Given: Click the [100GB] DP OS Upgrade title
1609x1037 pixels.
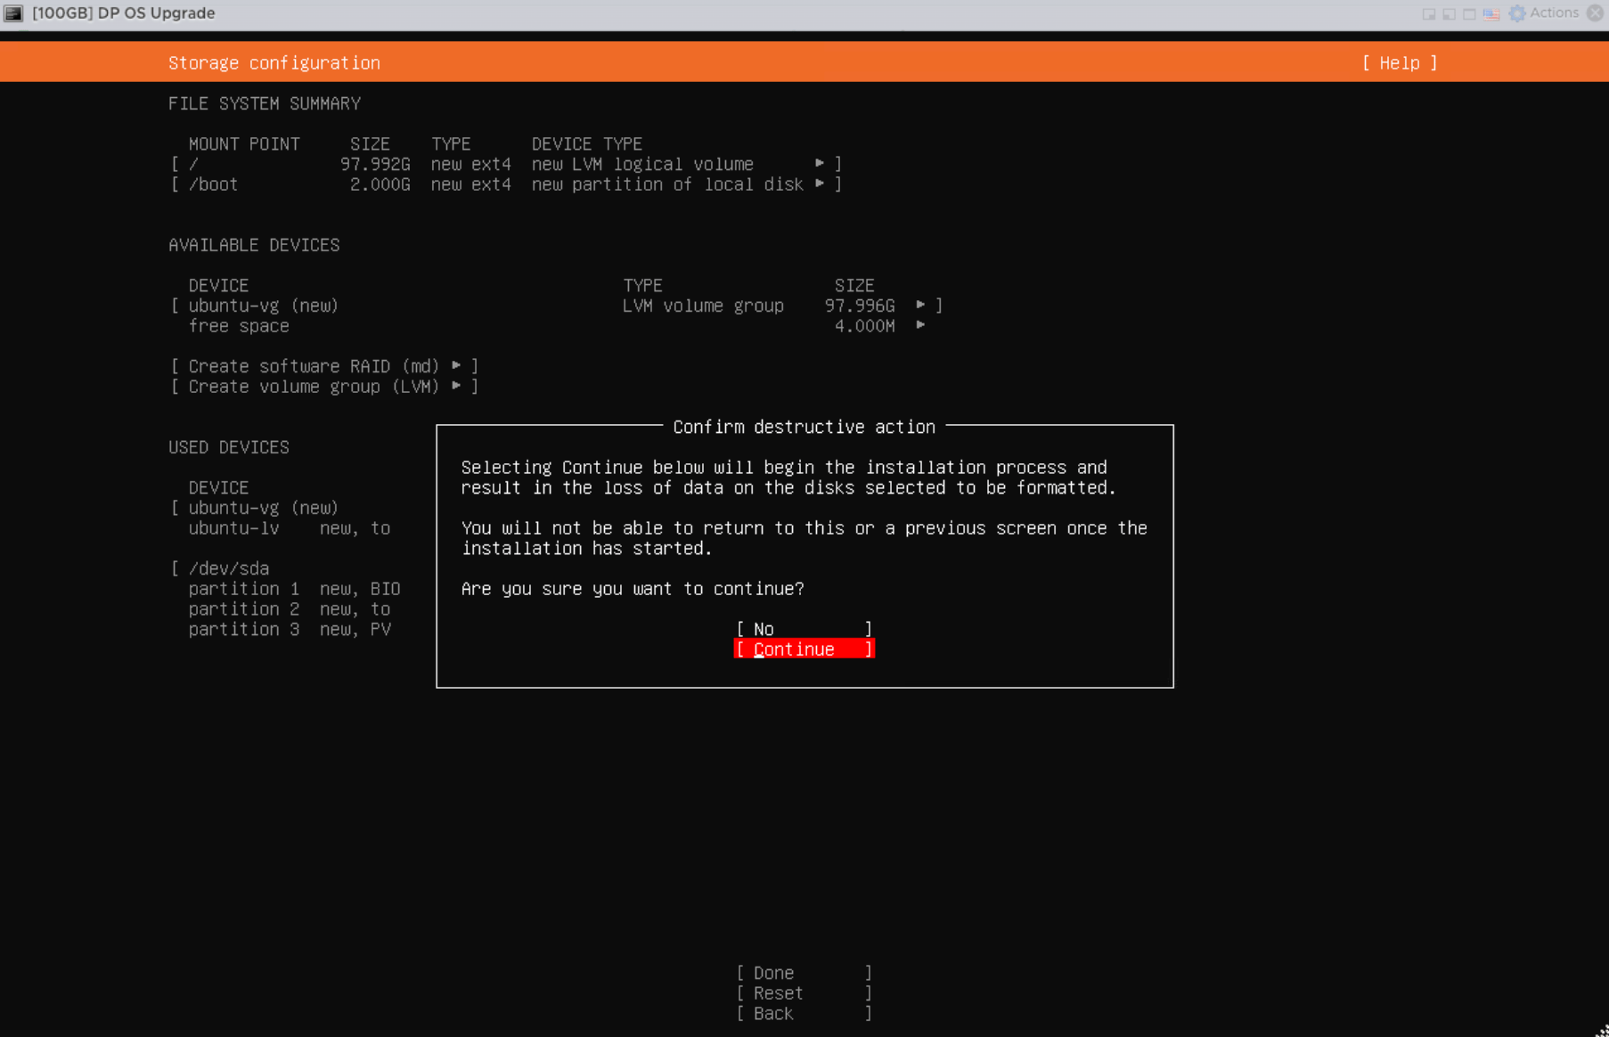Looking at the screenshot, I should [124, 13].
